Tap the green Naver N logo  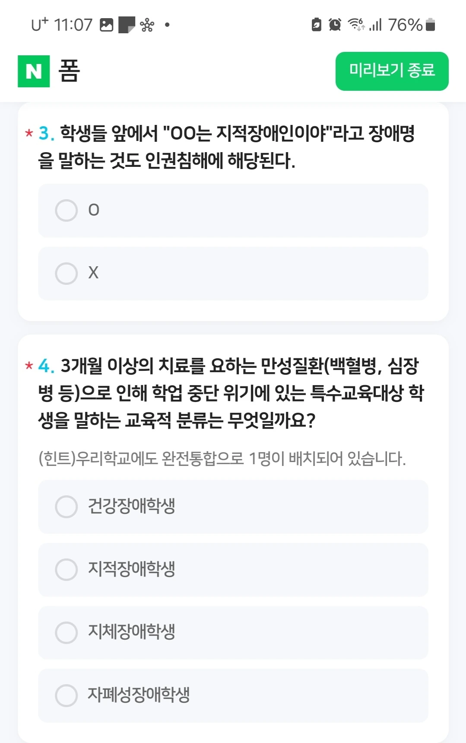[x=34, y=71]
